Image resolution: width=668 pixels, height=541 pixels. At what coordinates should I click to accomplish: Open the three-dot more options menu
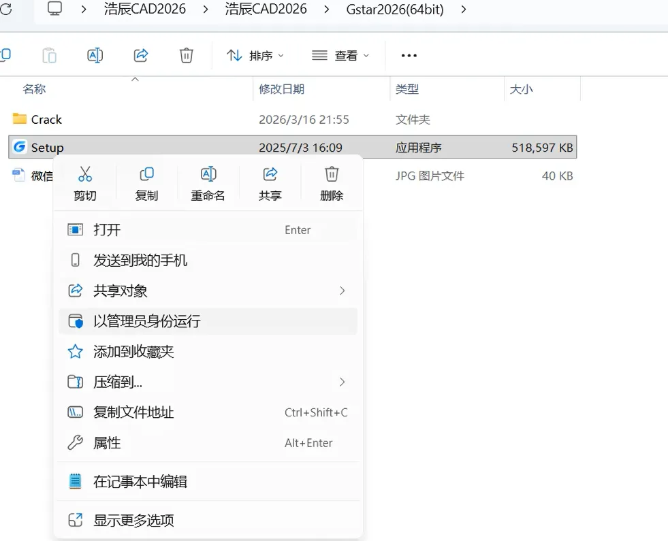(x=409, y=55)
